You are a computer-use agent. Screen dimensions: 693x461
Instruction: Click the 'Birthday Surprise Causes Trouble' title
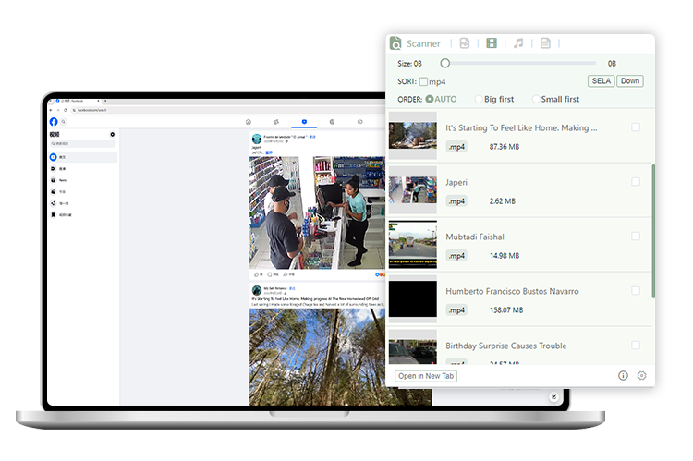pos(505,346)
